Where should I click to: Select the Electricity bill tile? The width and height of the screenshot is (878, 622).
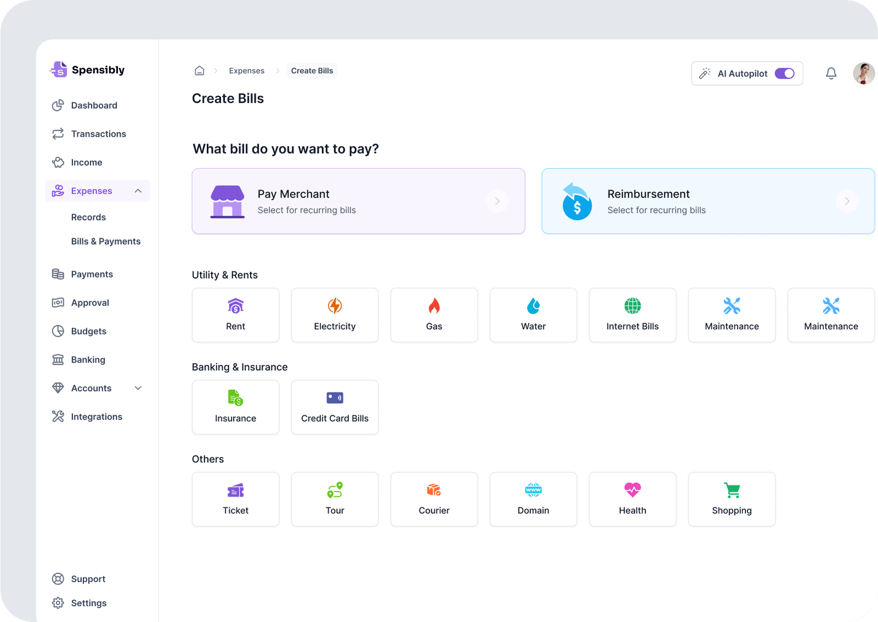335,315
